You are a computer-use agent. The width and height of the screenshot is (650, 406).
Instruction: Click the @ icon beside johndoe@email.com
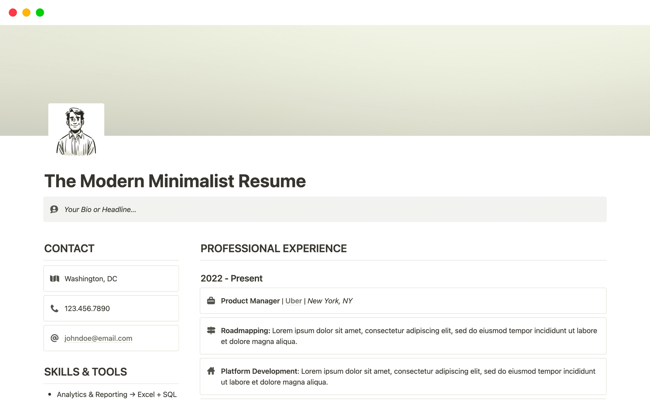[x=55, y=338]
